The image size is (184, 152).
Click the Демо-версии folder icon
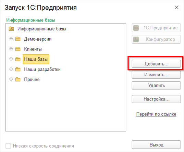click(x=18, y=39)
